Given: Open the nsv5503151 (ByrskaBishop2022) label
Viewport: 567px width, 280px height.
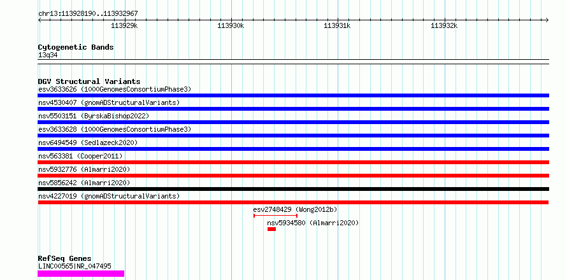Looking at the screenshot, I should [x=94, y=116].
